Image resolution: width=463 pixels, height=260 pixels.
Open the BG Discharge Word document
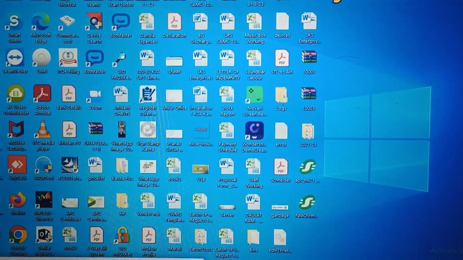pos(200,22)
